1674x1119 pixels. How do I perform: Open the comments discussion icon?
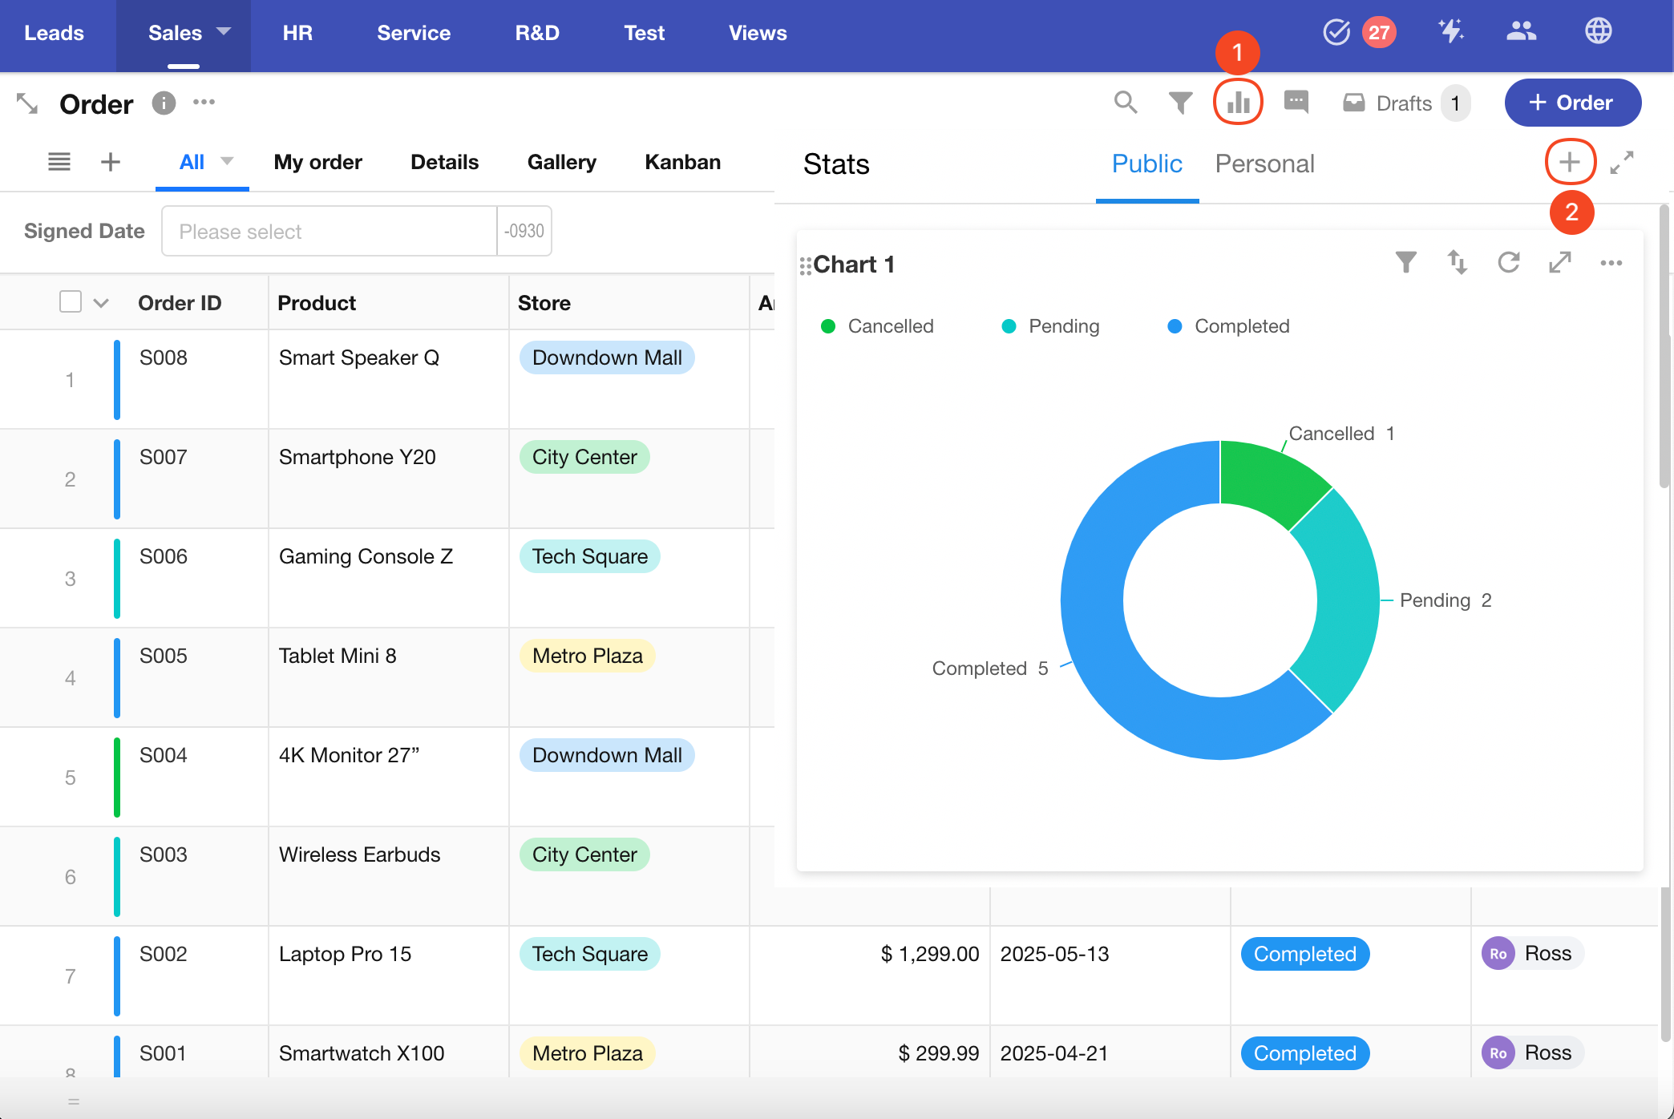pyautogui.click(x=1296, y=102)
